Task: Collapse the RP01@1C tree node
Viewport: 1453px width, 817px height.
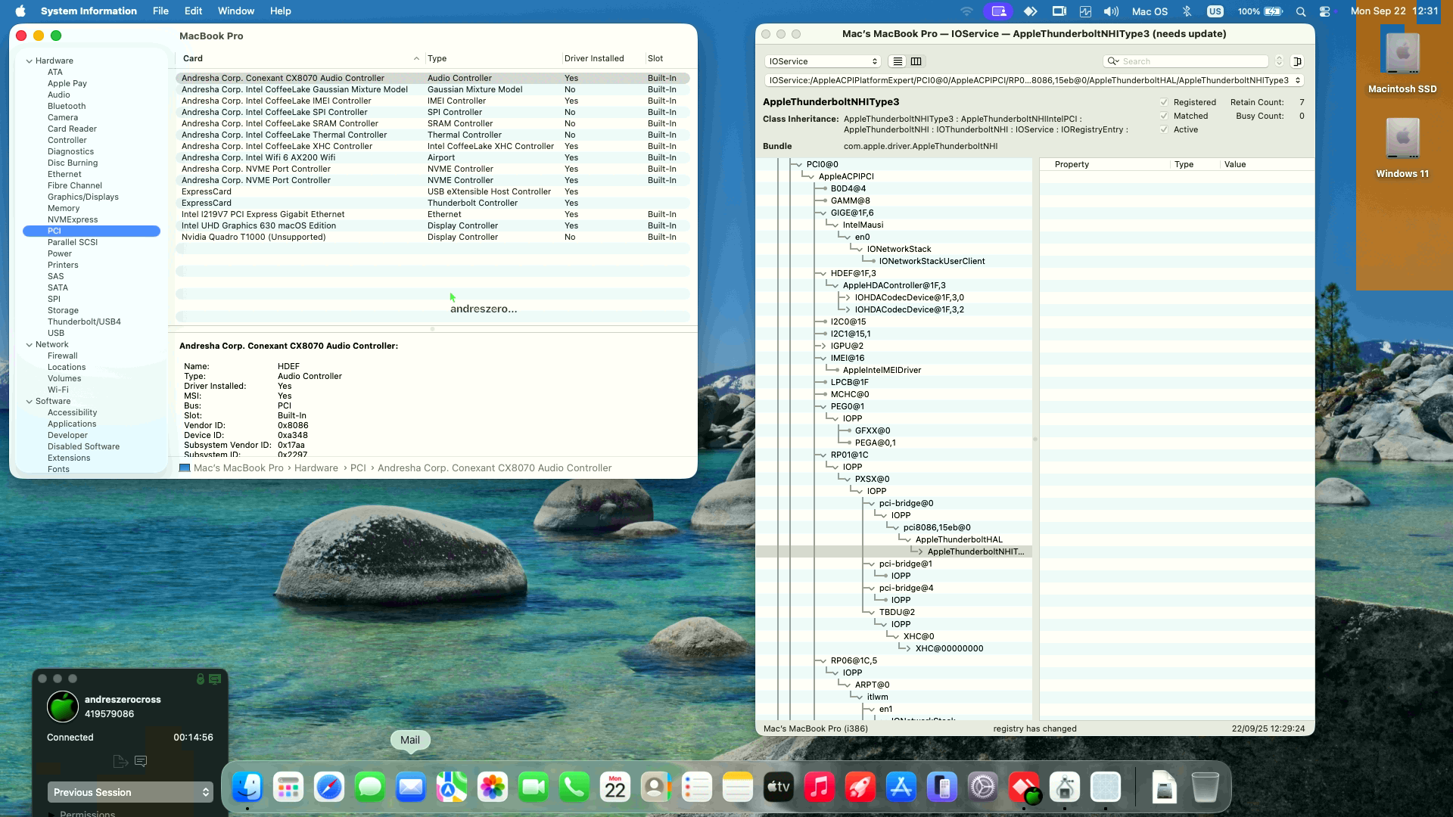Action: coord(822,455)
